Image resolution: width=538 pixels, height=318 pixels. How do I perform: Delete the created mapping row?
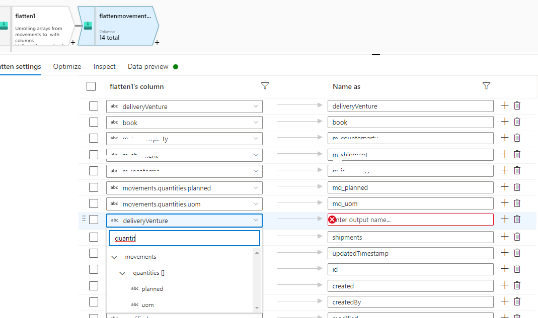pos(517,285)
